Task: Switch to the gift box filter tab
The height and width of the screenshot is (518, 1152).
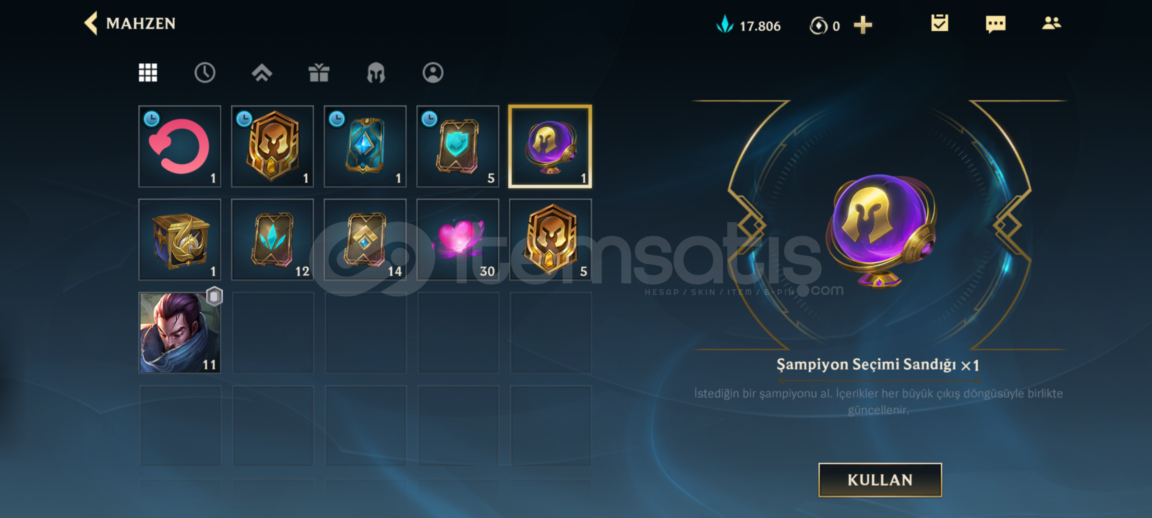Action: [319, 73]
